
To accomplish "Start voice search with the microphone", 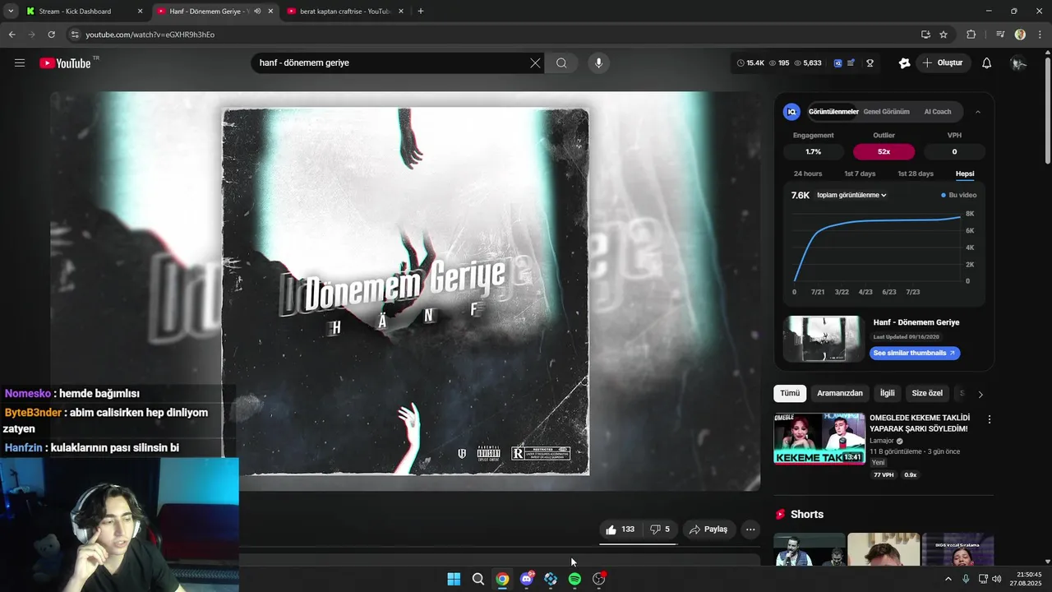I will click(x=598, y=63).
